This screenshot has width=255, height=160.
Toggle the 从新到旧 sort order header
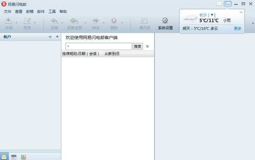(x=128, y=54)
